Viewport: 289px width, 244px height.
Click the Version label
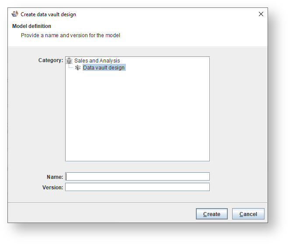pyautogui.click(x=52, y=188)
